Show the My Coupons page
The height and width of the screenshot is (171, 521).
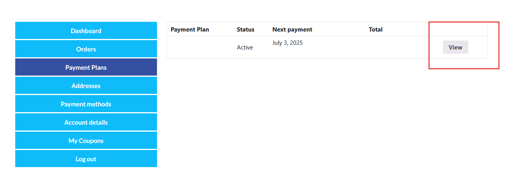tap(86, 141)
